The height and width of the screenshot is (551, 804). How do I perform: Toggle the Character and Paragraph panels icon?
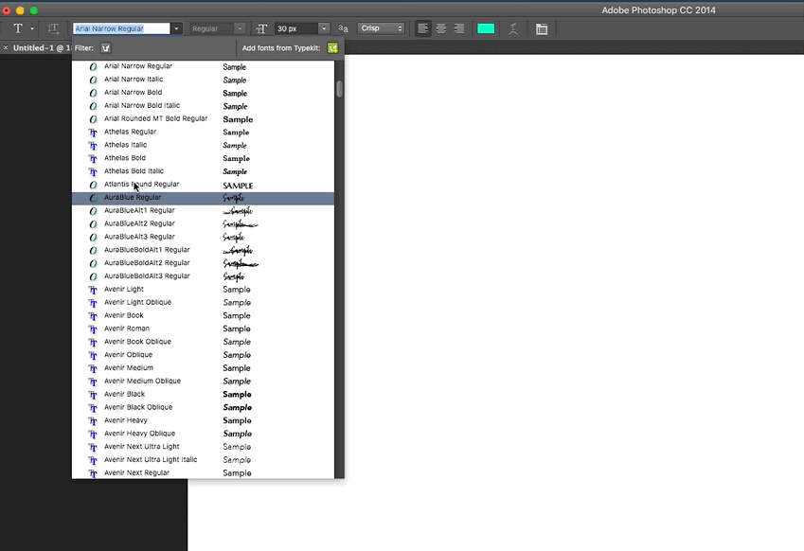pyautogui.click(x=542, y=29)
